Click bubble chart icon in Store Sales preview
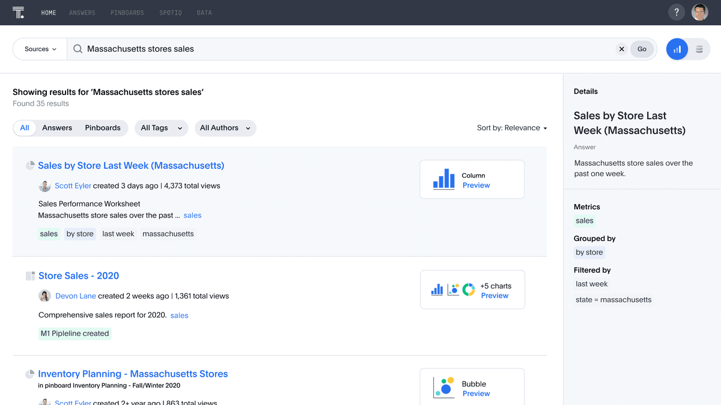This screenshot has height=405, width=721. [x=454, y=290]
